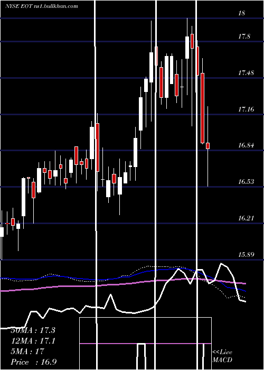Click the '12MA : 17.1' reading

(33, 341)
